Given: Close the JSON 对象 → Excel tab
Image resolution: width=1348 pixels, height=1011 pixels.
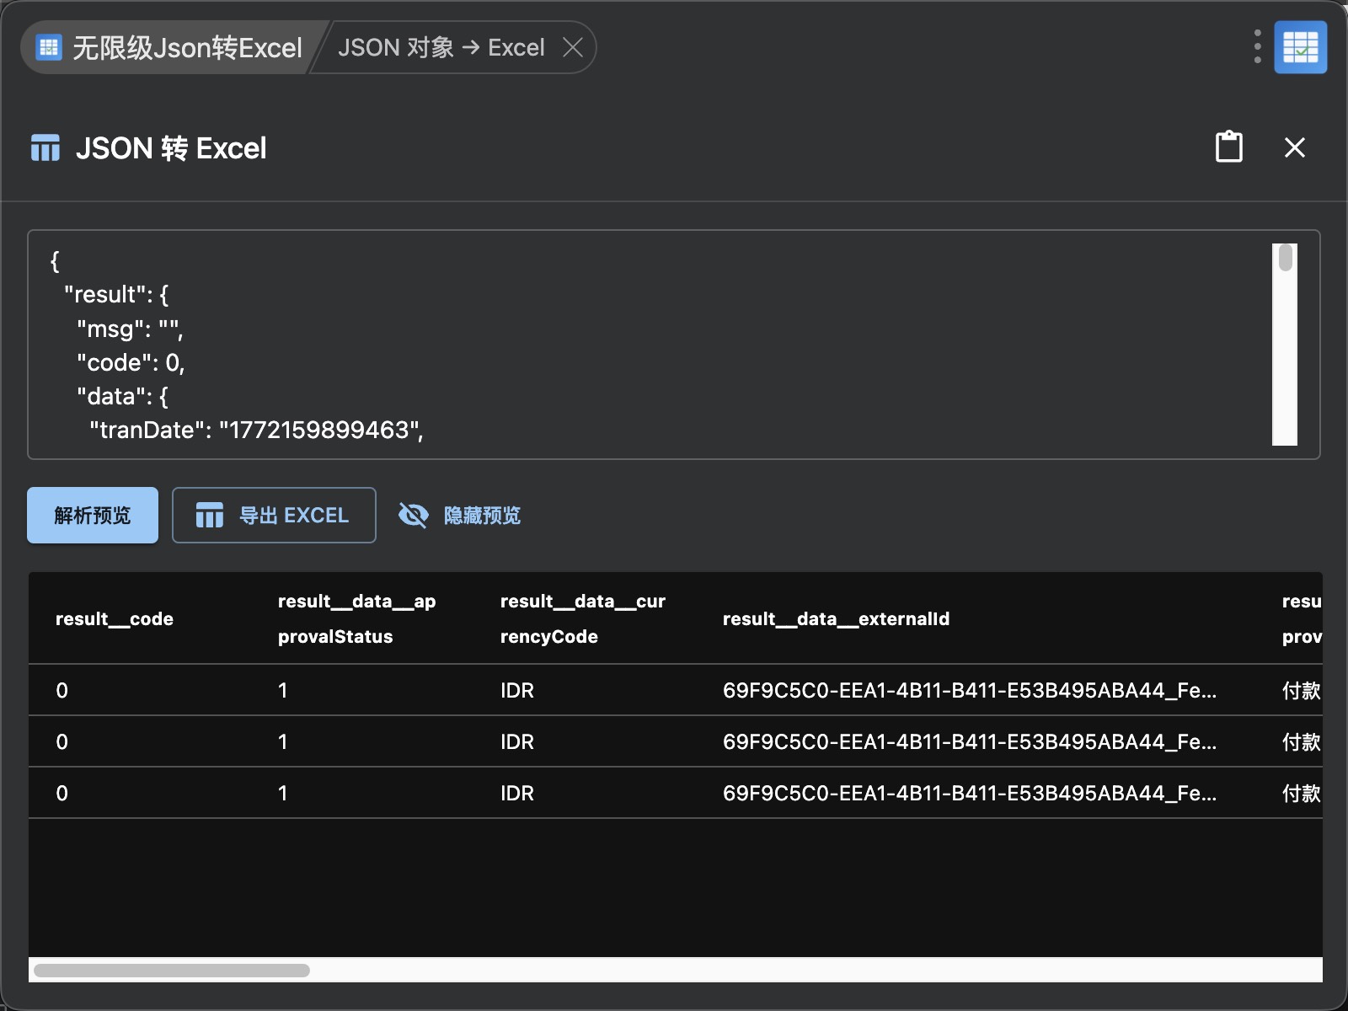Looking at the screenshot, I should pos(573,47).
